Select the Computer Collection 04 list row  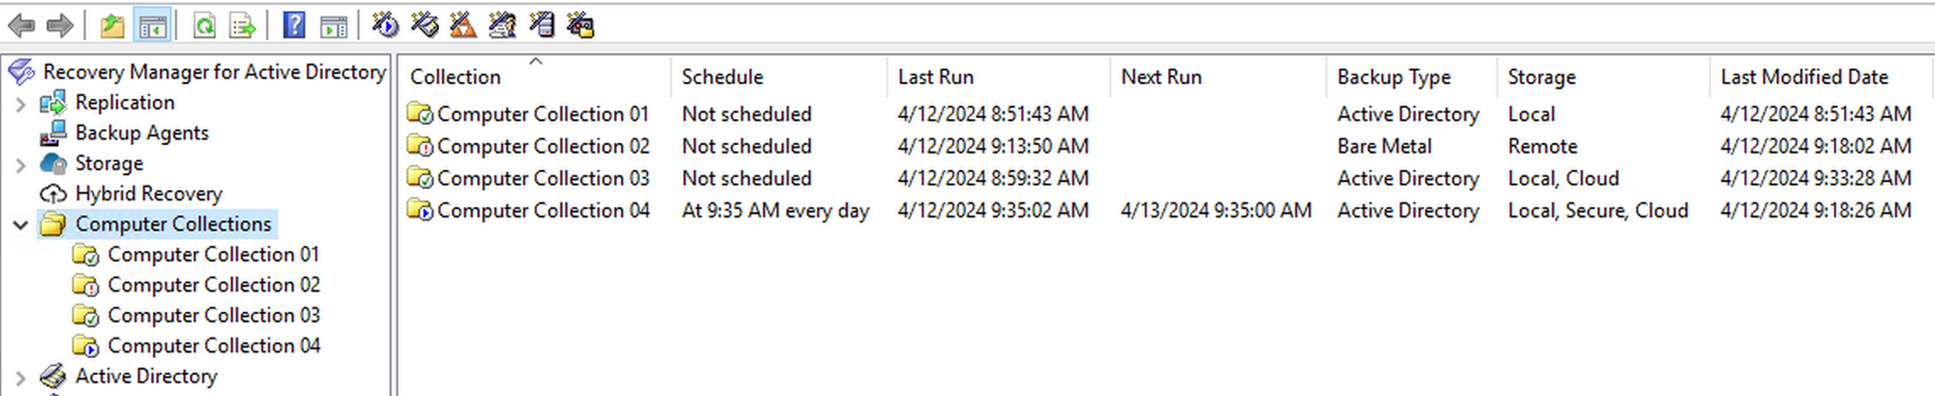[x=543, y=210]
